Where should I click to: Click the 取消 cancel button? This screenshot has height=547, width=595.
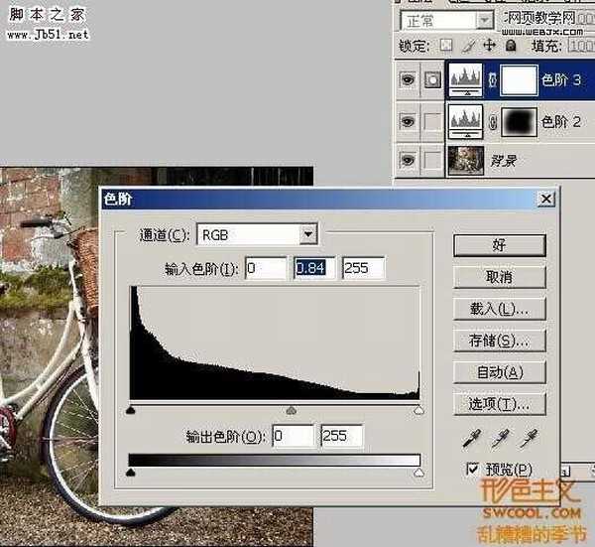[x=500, y=277]
